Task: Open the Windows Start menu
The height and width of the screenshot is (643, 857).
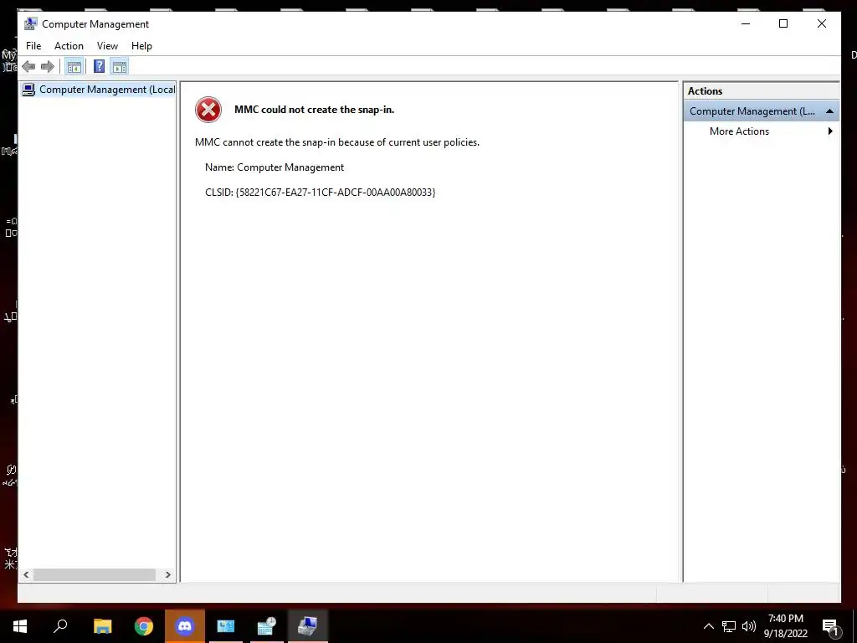Action: pyautogui.click(x=20, y=626)
